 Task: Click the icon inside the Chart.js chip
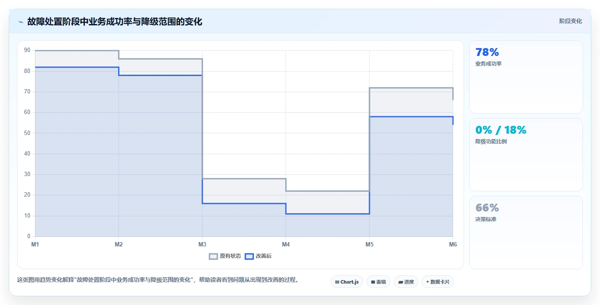coord(337,282)
